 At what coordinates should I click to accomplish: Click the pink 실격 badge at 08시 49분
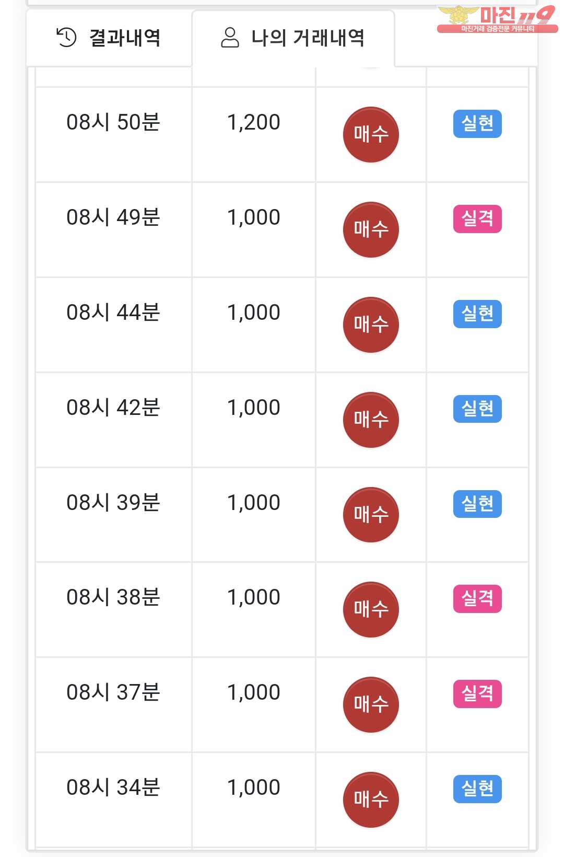pyautogui.click(x=477, y=219)
